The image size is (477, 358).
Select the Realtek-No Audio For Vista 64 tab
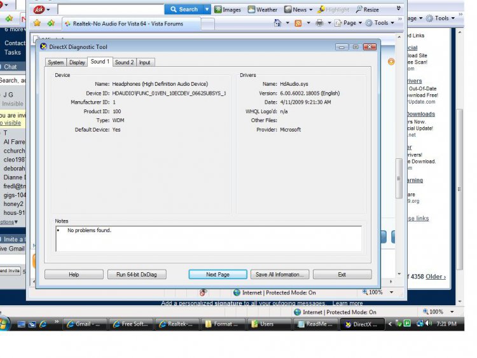tap(132, 24)
